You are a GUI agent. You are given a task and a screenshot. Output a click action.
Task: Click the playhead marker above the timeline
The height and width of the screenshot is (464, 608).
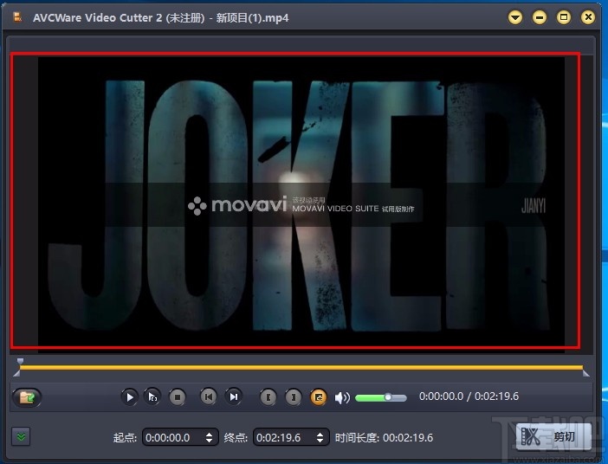click(x=20, y=361)
